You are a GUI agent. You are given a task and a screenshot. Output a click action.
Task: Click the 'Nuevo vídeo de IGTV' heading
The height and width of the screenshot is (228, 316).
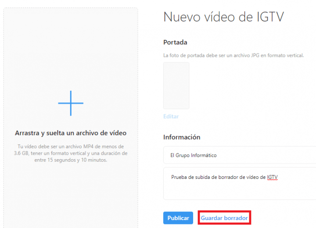click(x=223, y=17)
